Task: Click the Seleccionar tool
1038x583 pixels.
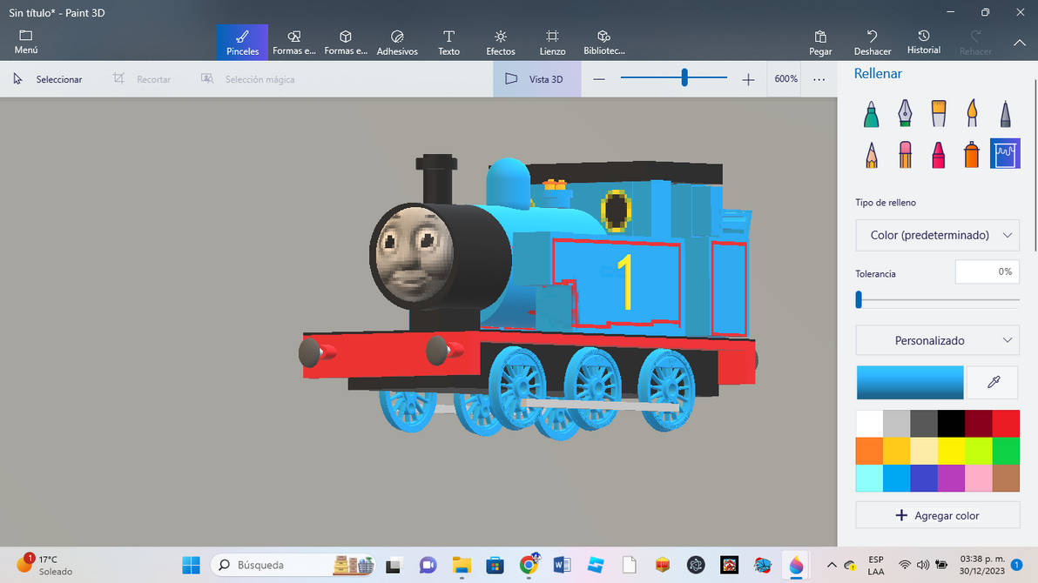Action: point(48,78)
